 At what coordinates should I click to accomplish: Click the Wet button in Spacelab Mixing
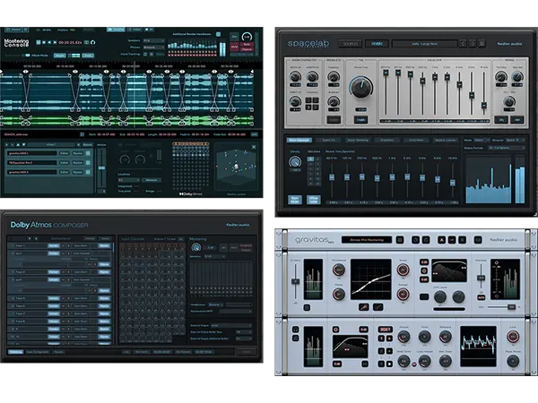point(517,120)
